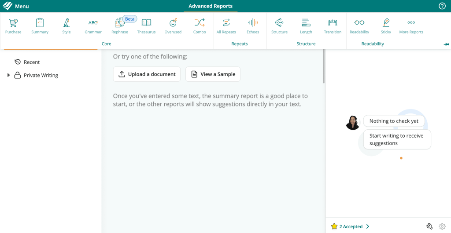Image resolution: width=451 pixels, height=233 pixels.
Task: Open the Rephrase beta report
Action: coord(120,26)
